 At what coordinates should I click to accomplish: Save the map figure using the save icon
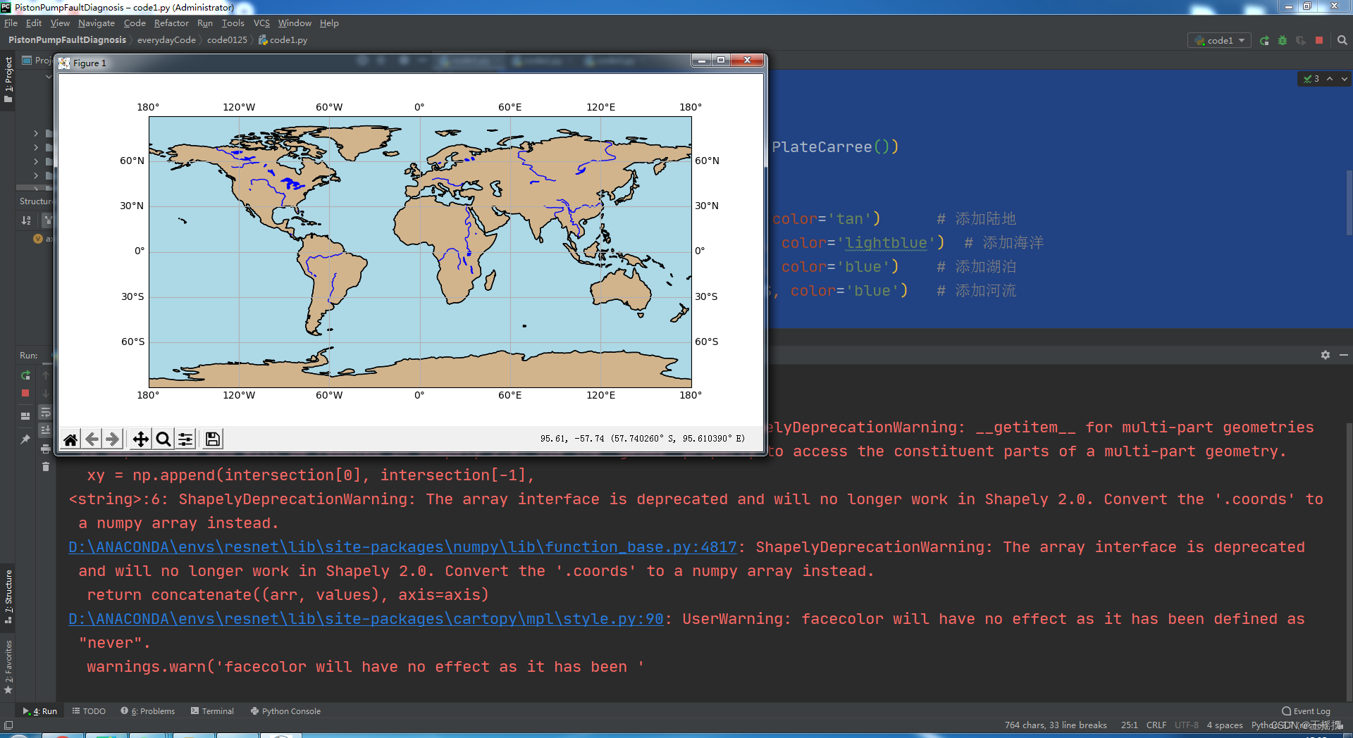pos(211,439)
